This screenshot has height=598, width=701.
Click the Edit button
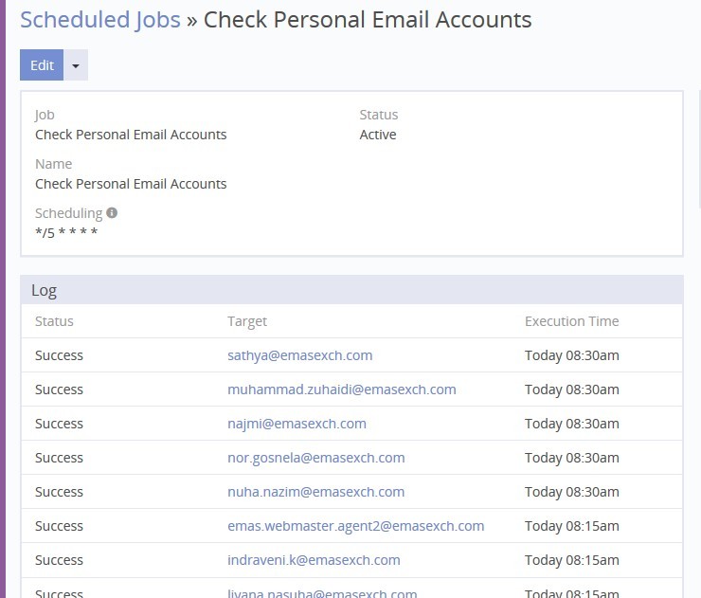coord(42,65)
